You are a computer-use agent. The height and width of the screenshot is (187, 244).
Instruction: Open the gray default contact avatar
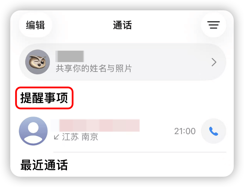pos(33,131)
